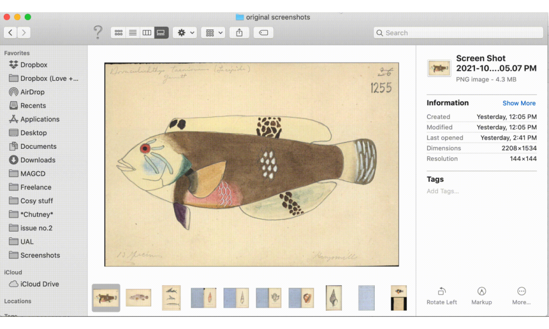Select AirDrop in sidebar
549x329 pixels.
coord(27,92)
